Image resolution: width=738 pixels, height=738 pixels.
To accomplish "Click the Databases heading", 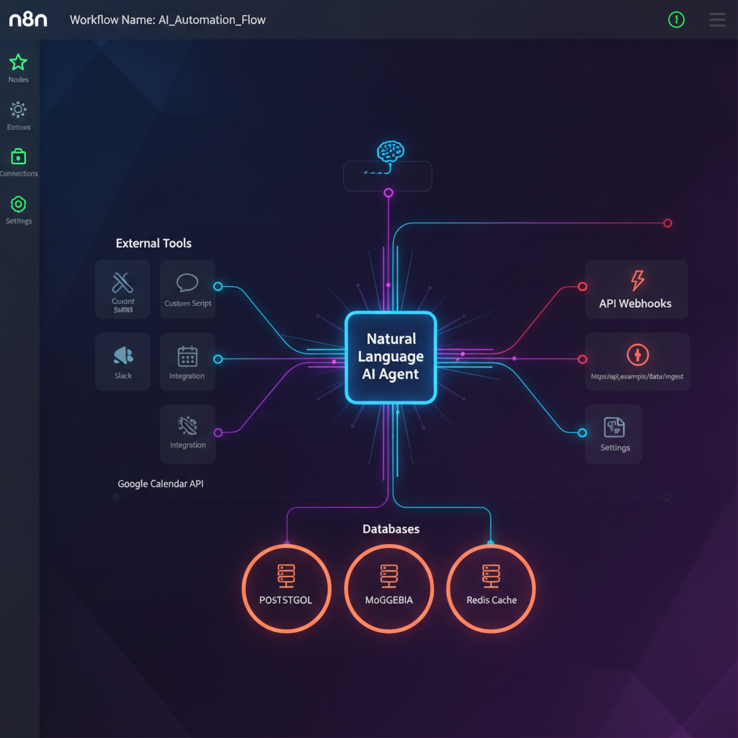I will click(x=391, y=529).
